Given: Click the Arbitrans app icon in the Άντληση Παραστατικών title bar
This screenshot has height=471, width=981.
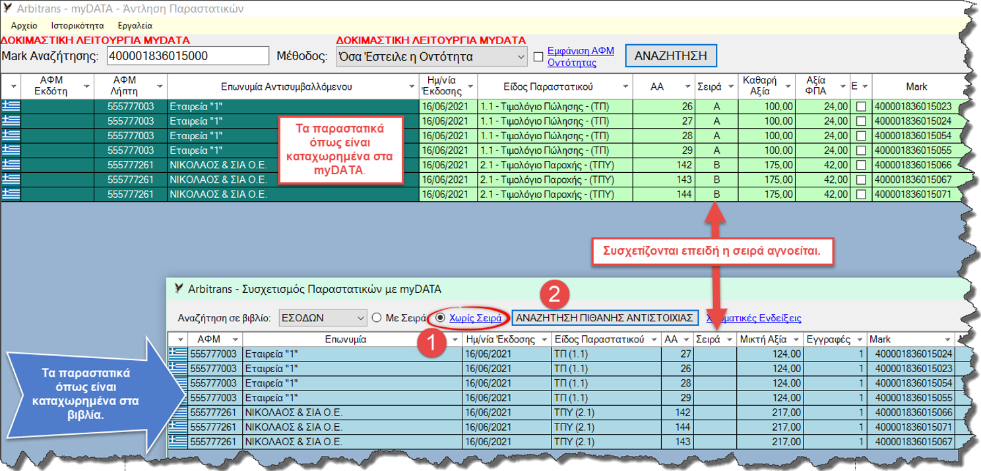Looking at the screenshot, I should [x=9, y=9].
